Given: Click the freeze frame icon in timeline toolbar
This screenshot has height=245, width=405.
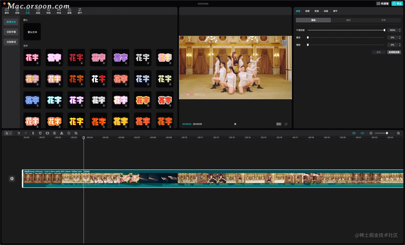Looking at the screenshot, I should [x=47, y=133].
